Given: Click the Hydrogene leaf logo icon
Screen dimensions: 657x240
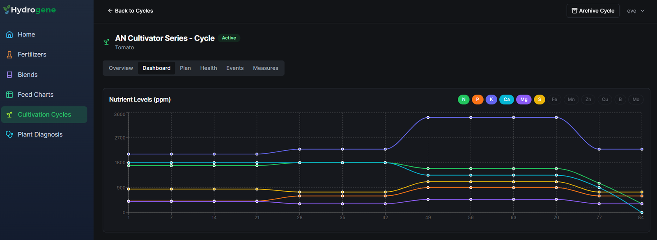Looking at the screenshot, I should pyautogui.click(x=7, y=9).
